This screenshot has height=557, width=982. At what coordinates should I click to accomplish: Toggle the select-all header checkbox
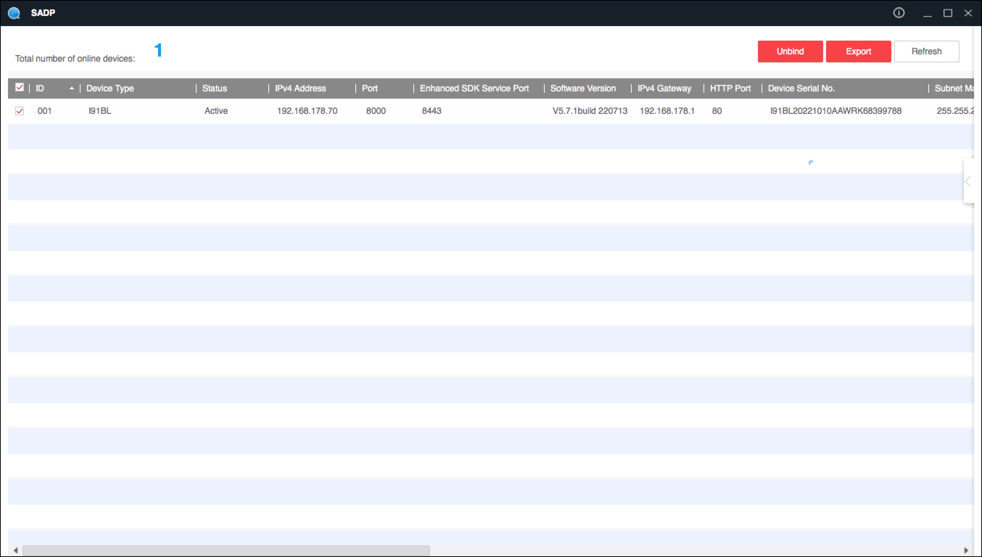click(20, 88)
